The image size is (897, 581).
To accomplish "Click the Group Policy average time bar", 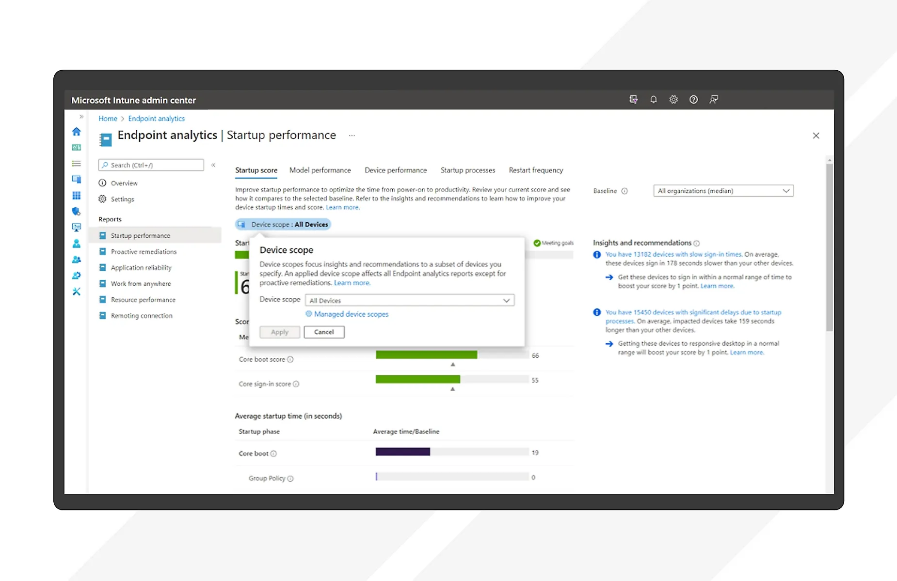I will [x=452, y=477].
